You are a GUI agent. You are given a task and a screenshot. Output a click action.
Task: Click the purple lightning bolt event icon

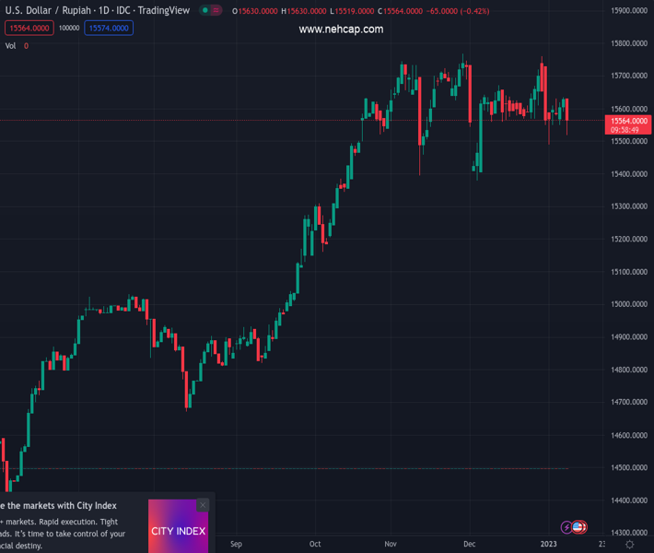pyautogui.click(x=566, y=527)
